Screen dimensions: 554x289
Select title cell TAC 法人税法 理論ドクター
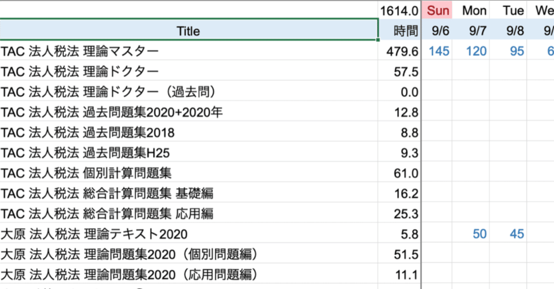pyautogui.click(x=188, y=71)
